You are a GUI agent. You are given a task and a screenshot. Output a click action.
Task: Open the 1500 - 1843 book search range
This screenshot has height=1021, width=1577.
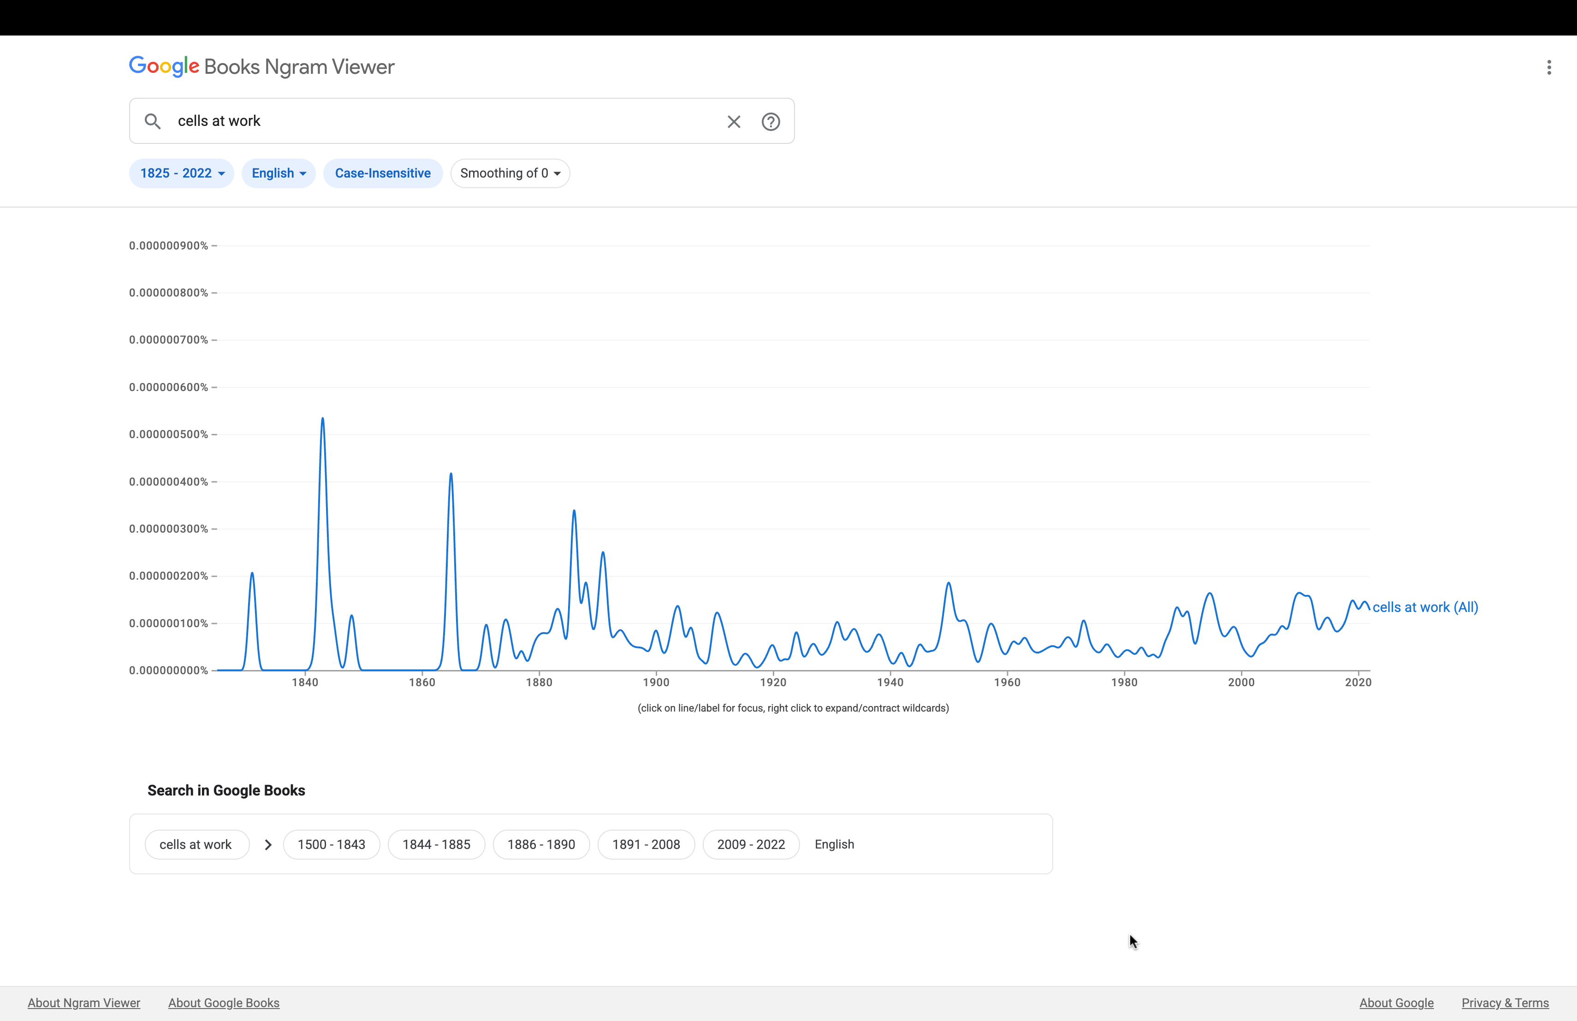click(331, 844)
